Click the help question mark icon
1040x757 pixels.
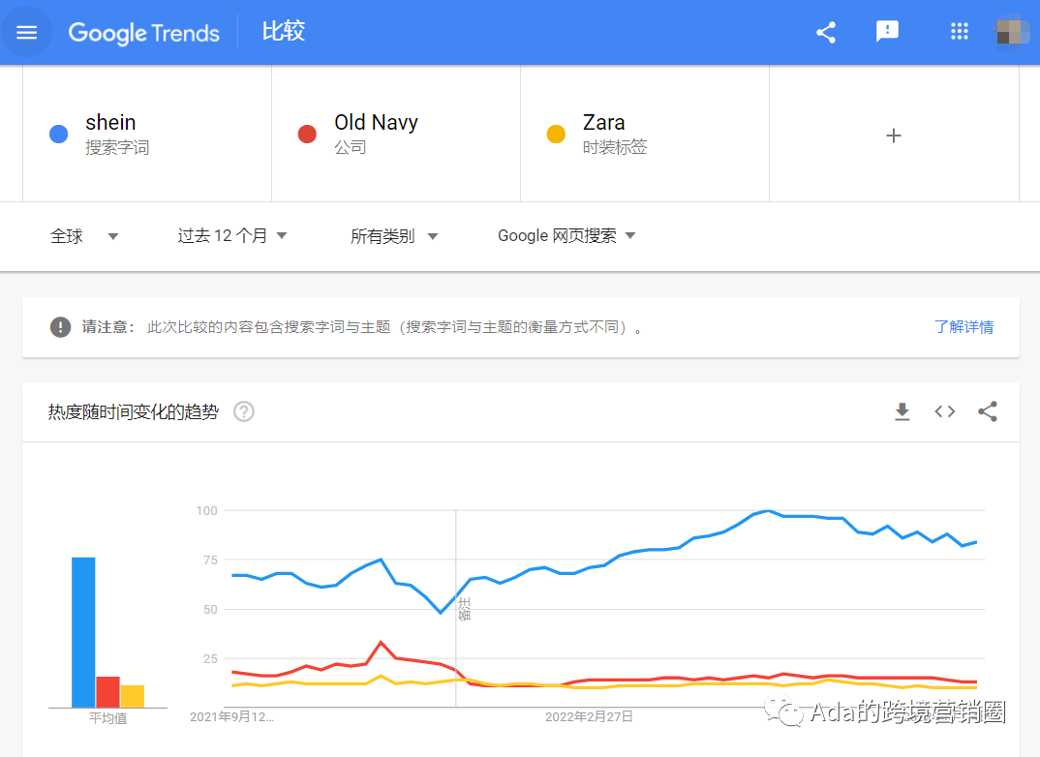[244, 412]
